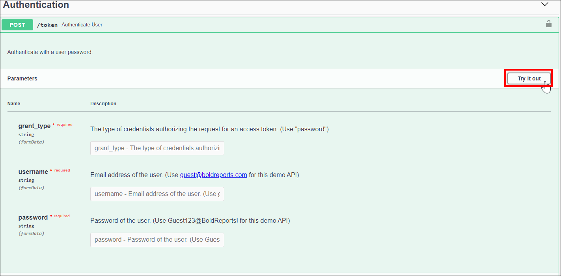Click the grant_type parameter name
This screenshot has width=561, height=276.
(x=34, y=126)
